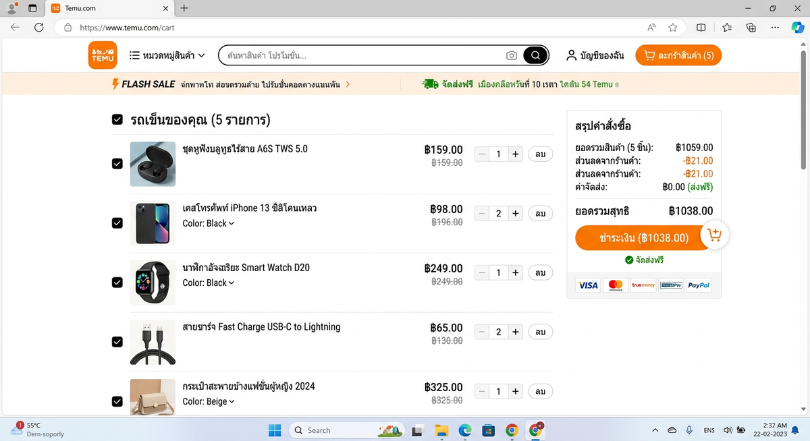Expand the หมวดหมู่สินค้า categories dropdown
The height and width of the screenshot is (441, 810).
point(167,55)
